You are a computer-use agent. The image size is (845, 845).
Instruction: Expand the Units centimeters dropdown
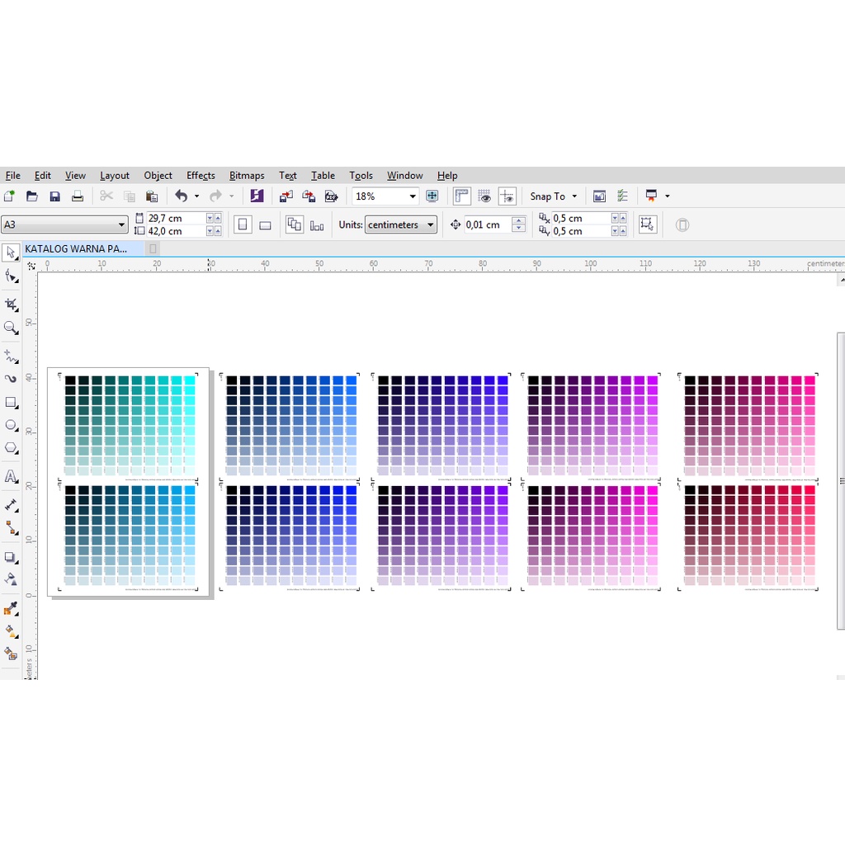click(430, 224)
